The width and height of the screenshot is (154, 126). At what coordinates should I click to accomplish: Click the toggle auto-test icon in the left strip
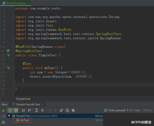pos(3,122)
